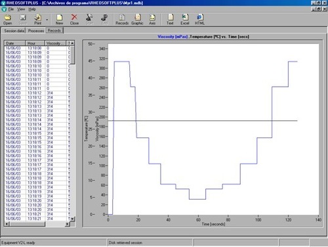This screenshot has width=328, height=247.
Task: Click the Viscosity column header
Action: 56,43
